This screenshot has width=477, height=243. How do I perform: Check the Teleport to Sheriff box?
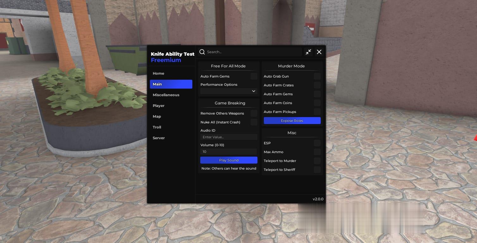pyautogui.click(x=317, y=170)
